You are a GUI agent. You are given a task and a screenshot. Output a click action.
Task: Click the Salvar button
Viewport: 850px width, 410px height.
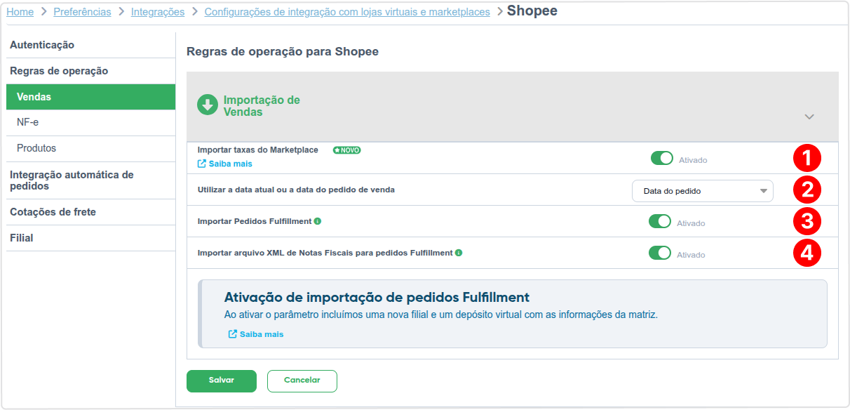[x=222, y=381]
